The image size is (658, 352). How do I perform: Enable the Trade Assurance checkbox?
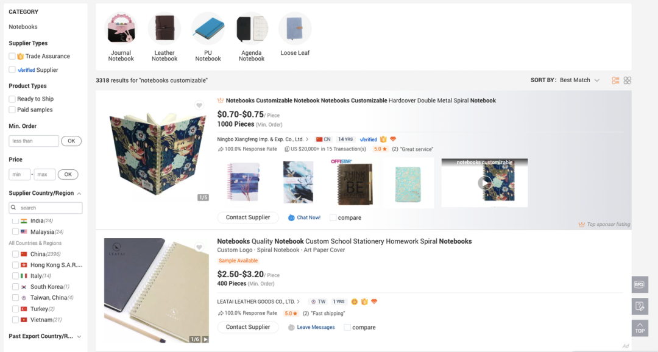12,56
